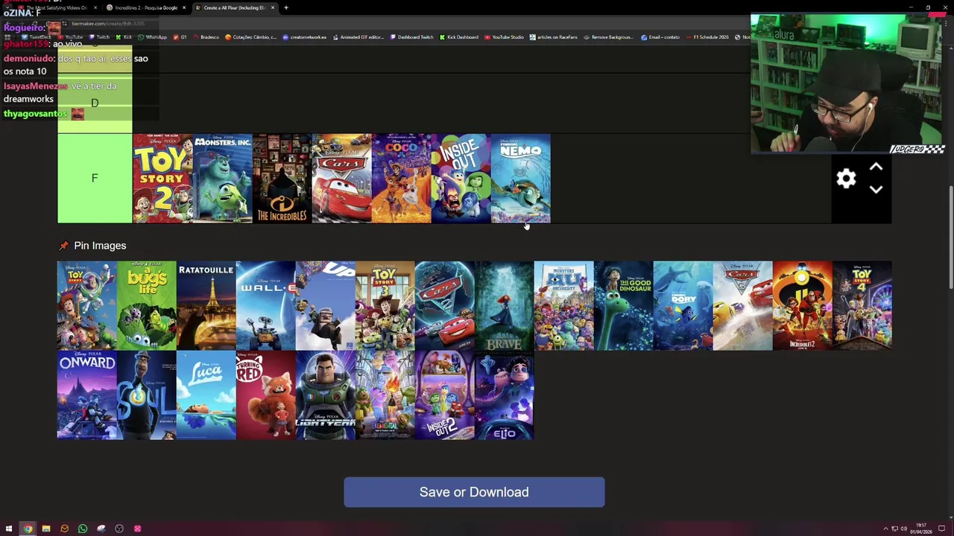This screenshot has width=954, height=536.
Task: Pick the Monsters University poster
Action: tap(564, 305)
